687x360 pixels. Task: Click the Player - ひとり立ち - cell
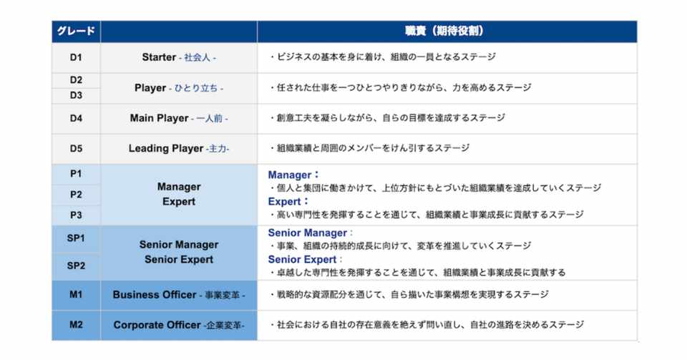pyautogui.click(x=179, y=88)
